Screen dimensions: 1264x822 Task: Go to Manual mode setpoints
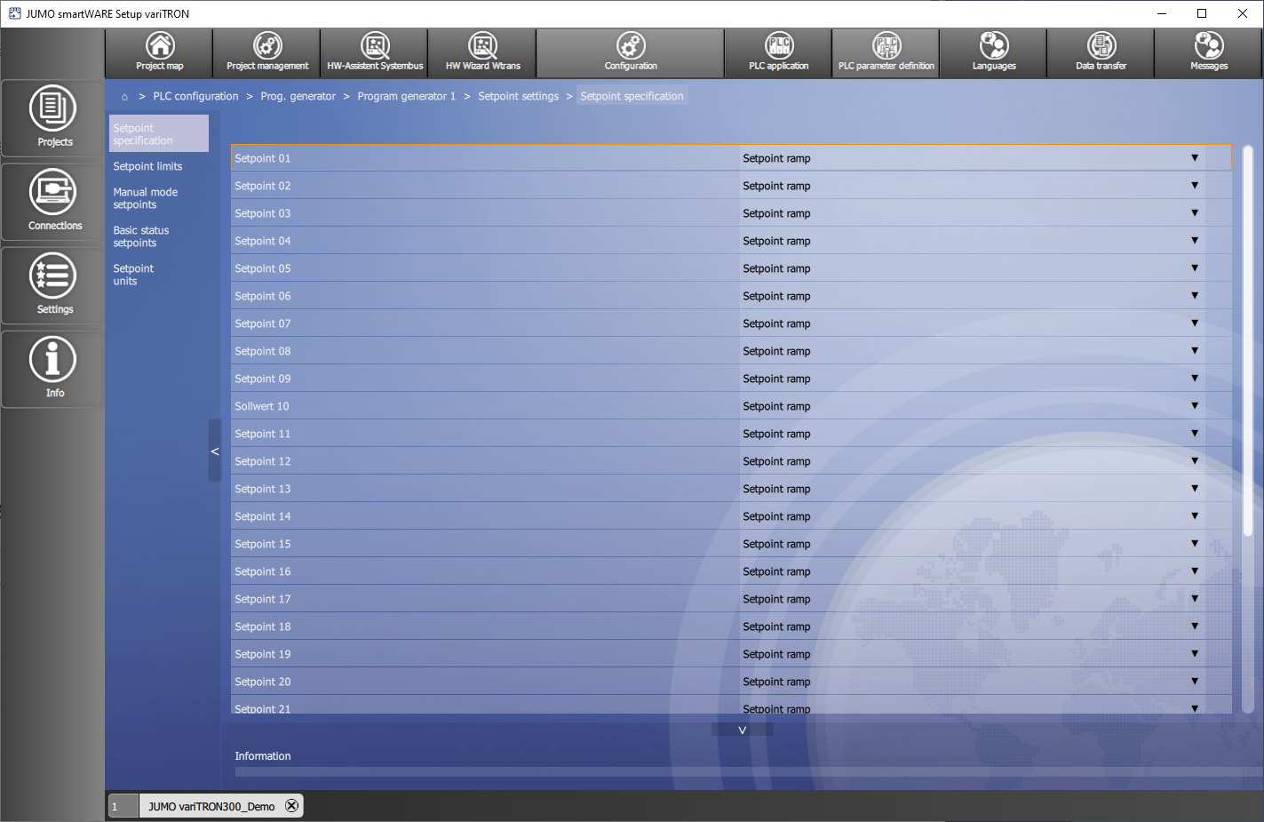click(x=145, y=198)
